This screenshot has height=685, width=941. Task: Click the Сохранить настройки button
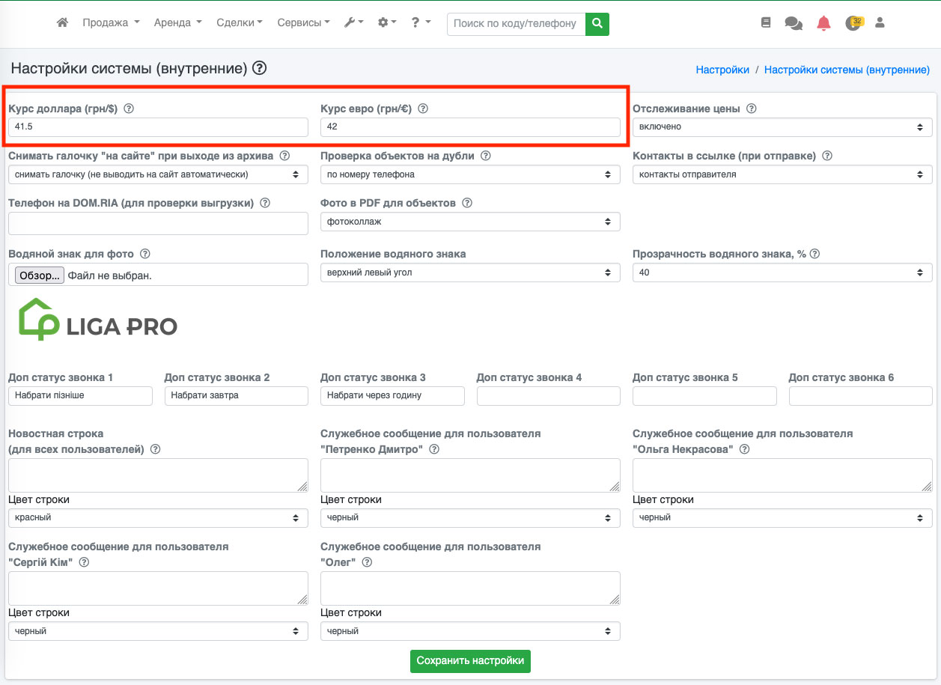point(470,661)
